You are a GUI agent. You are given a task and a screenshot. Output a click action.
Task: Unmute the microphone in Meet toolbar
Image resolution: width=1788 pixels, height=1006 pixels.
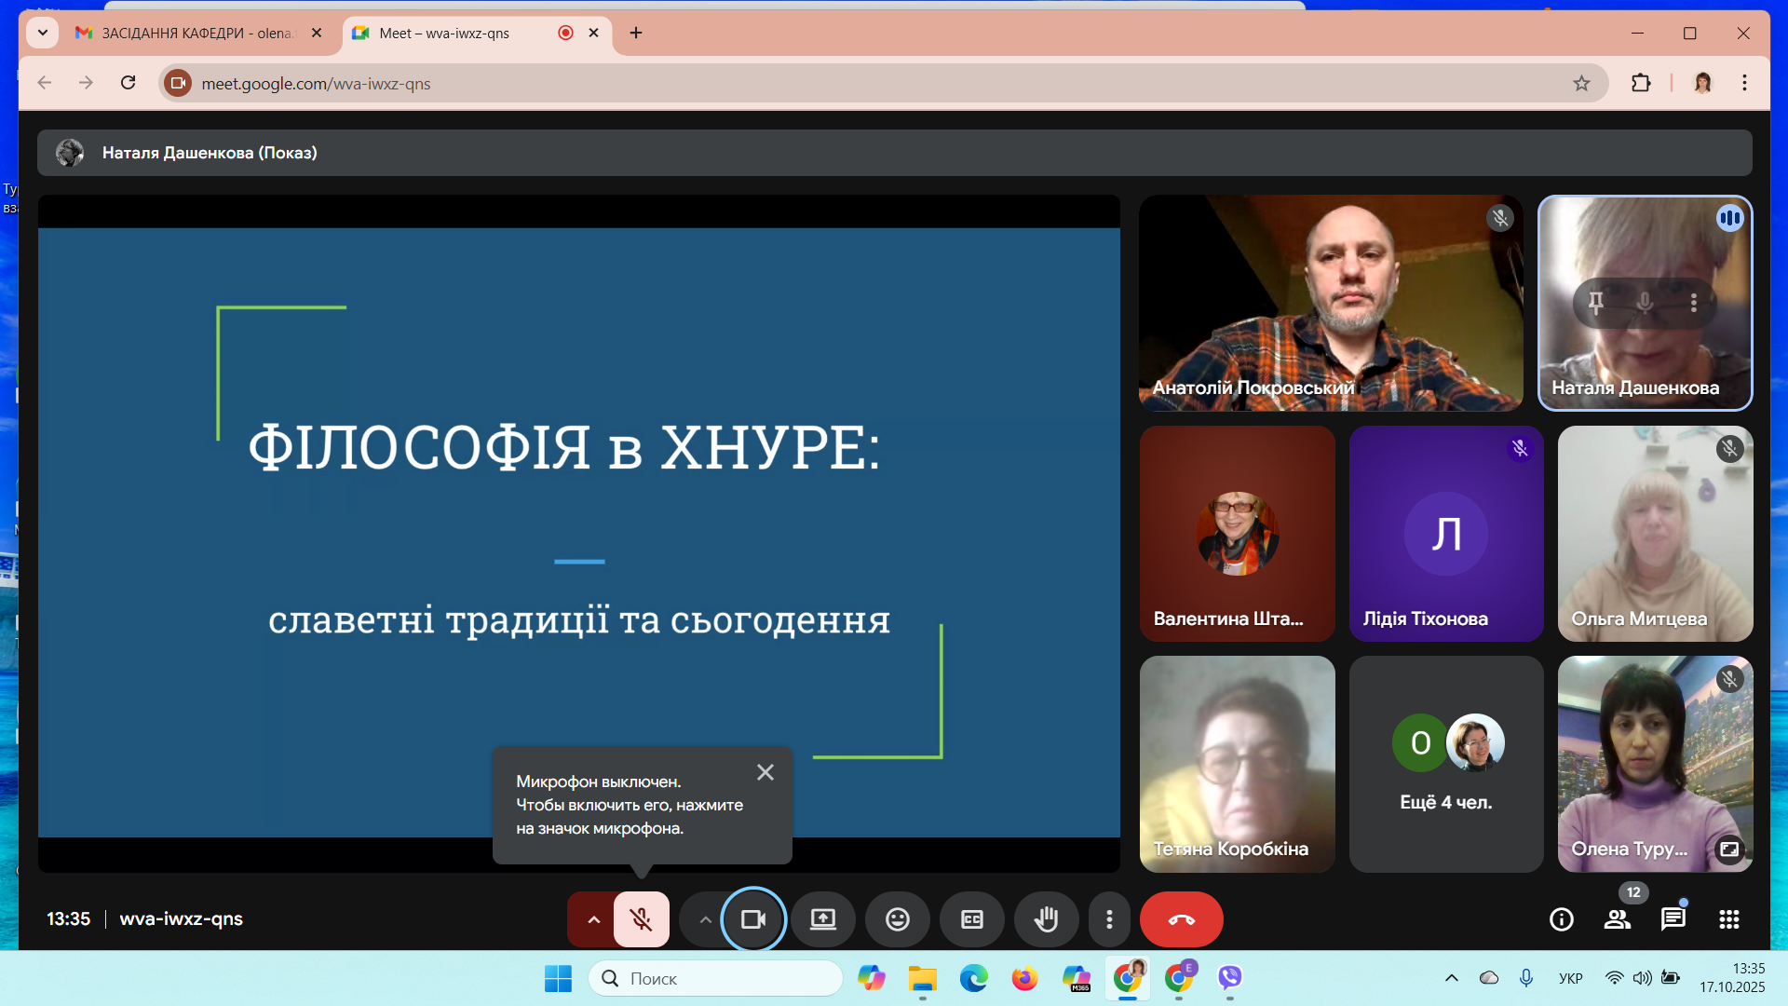click(x=641, y=919)
